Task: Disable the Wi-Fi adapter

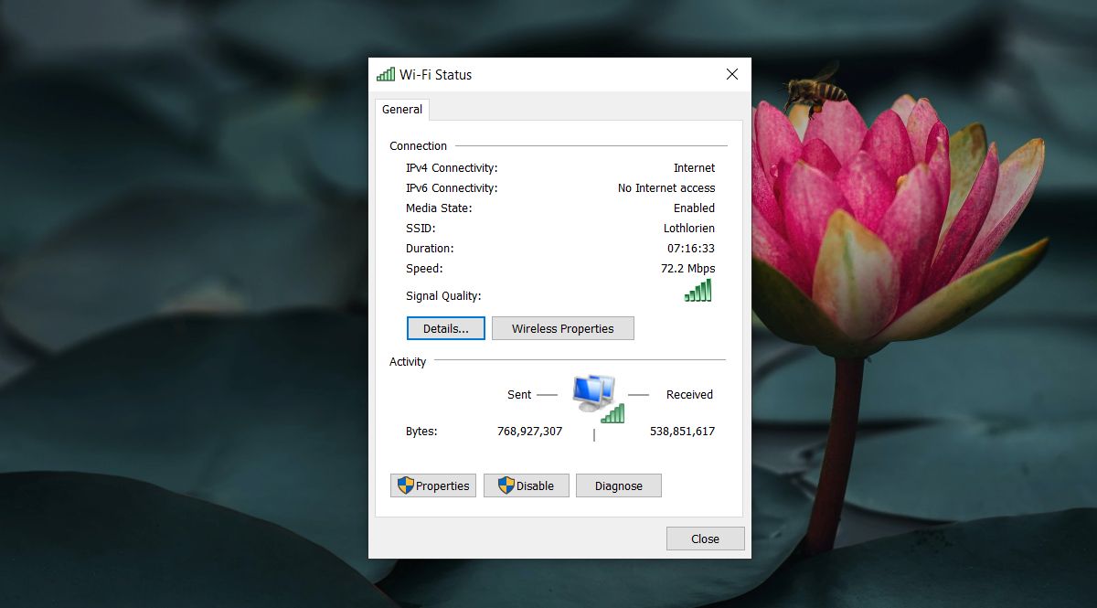Action: click(x=527, y=485)
